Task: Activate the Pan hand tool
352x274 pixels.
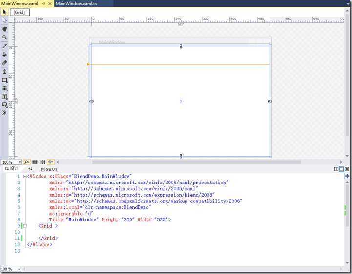Action: [4, 29]
